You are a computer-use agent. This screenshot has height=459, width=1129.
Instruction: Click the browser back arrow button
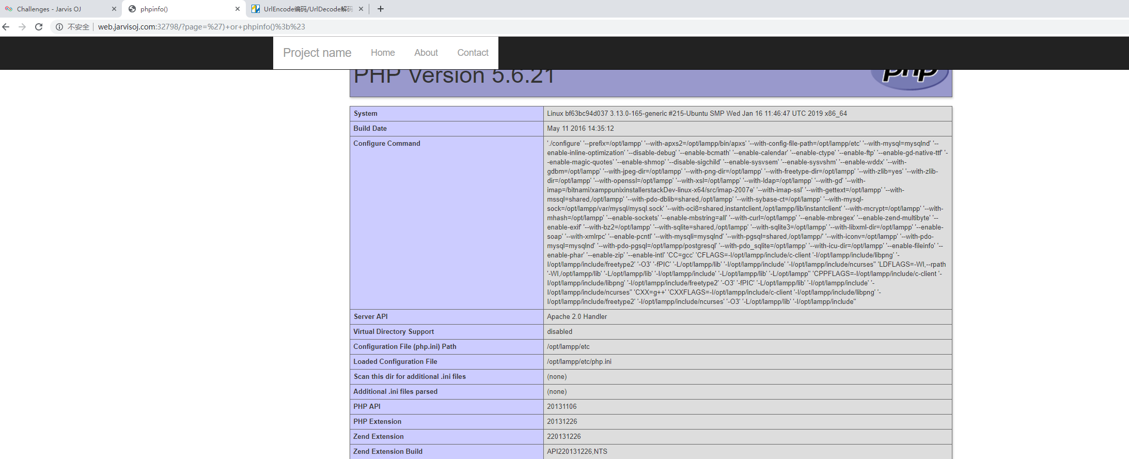click(x=6, y=27)
